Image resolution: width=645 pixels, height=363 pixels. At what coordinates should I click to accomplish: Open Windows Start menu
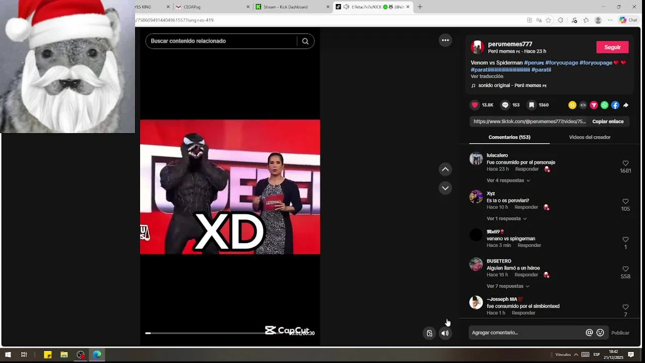[x=8, y=355]
